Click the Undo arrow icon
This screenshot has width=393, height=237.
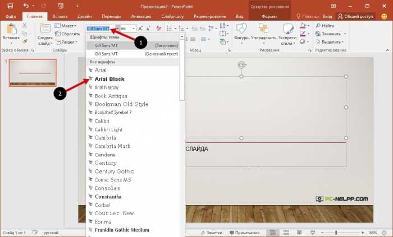(x=26, y=6)
